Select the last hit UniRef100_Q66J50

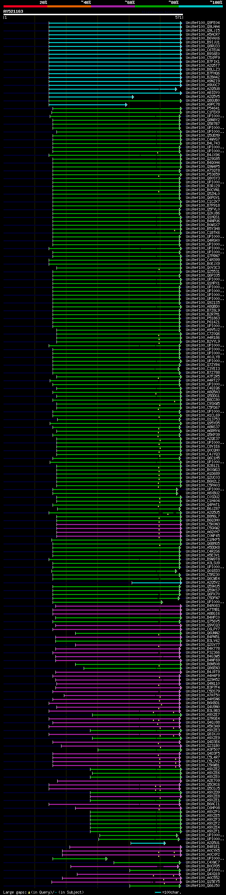point(203,886)
